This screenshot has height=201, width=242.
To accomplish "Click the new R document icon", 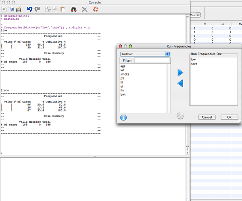I will pyautogui.click(x=4, y=9).
